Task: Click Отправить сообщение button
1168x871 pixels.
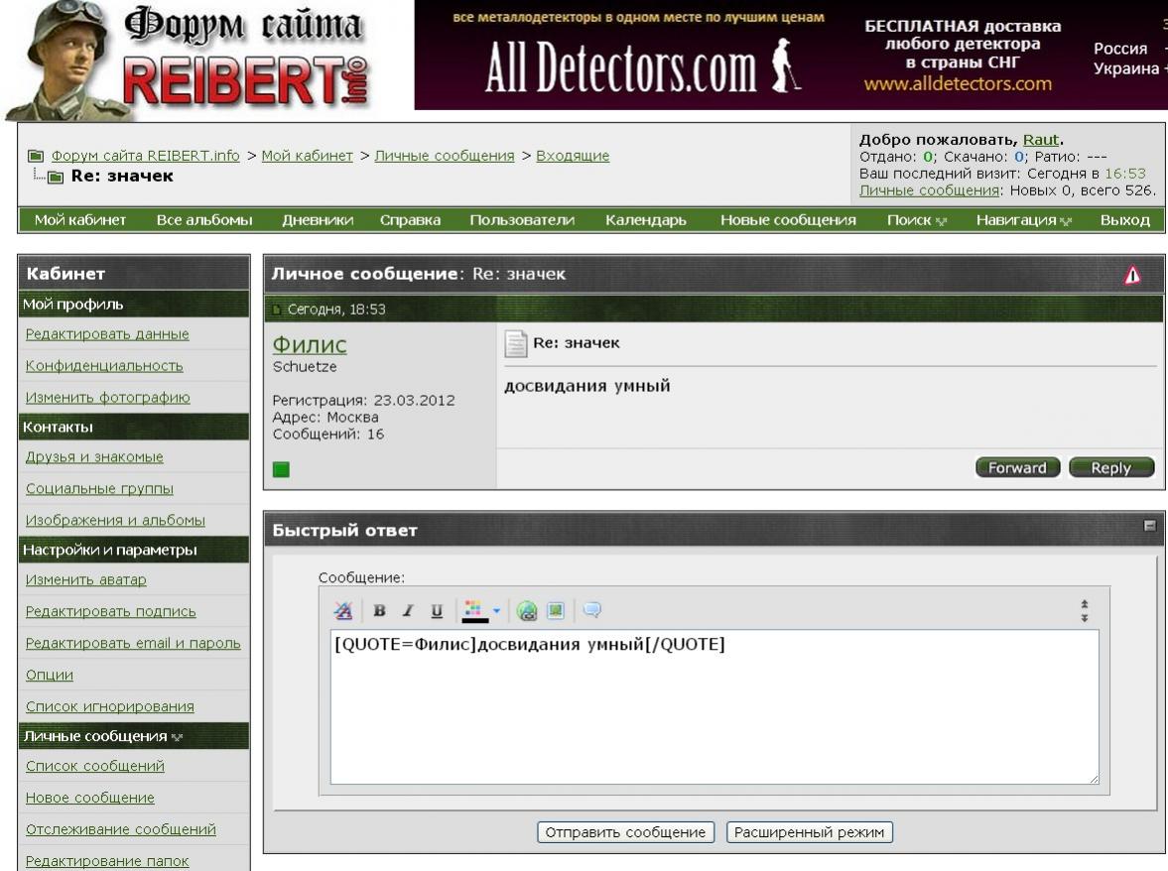Action: click(626, 832)
